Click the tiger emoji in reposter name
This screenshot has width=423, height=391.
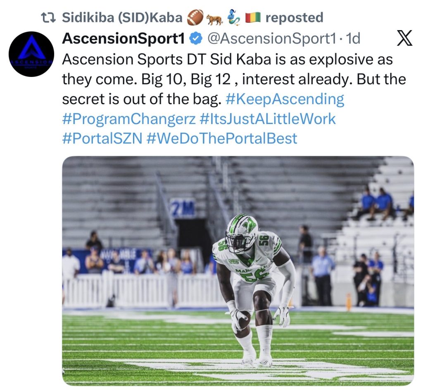click(x=214, y=18)
